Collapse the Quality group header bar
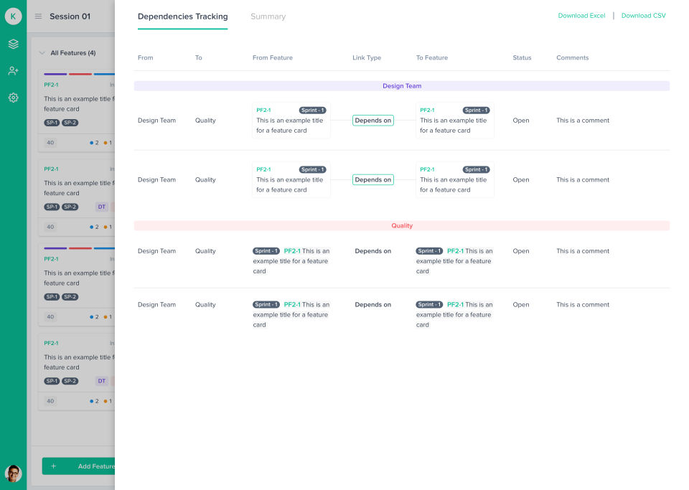The height and width of the screenshot is (490, 689). [x=402, y=226]
